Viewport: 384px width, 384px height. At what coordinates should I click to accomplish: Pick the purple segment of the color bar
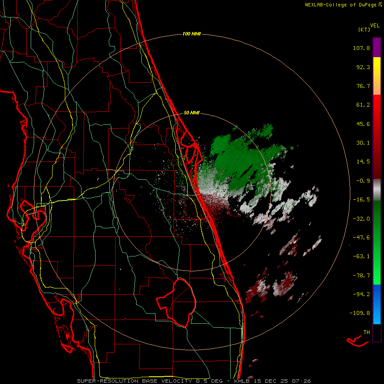377,47
